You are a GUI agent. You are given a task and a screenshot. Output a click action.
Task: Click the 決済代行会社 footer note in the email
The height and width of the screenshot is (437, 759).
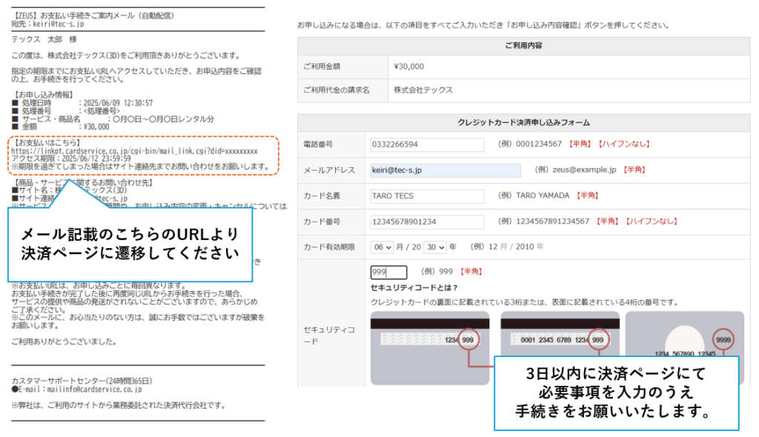click(x=119, y=406)
